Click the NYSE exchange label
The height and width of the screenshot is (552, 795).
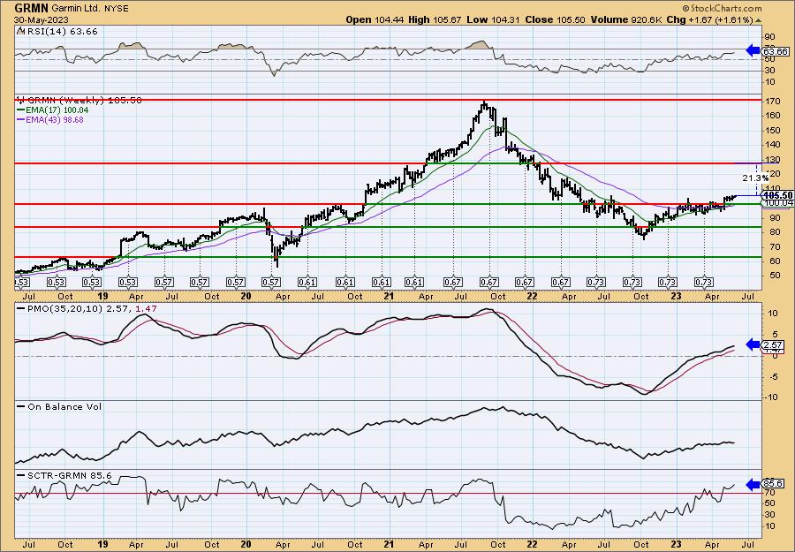(x=115, y=9)
